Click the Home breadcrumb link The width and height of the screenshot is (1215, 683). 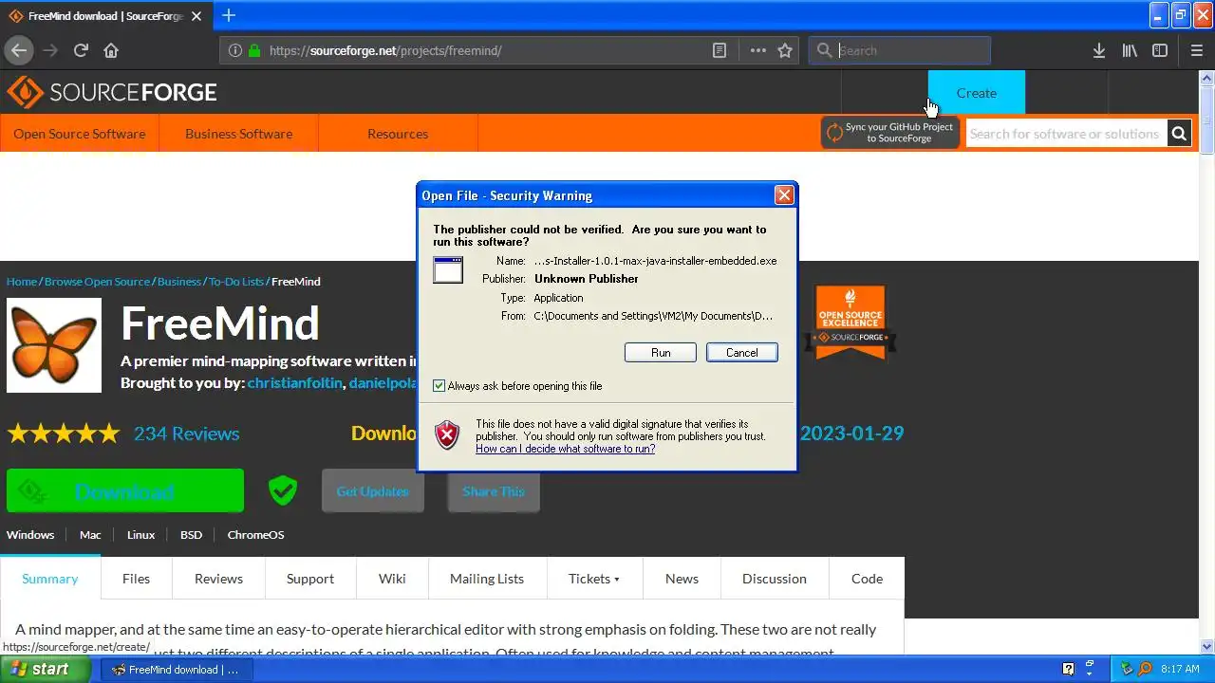22,281
